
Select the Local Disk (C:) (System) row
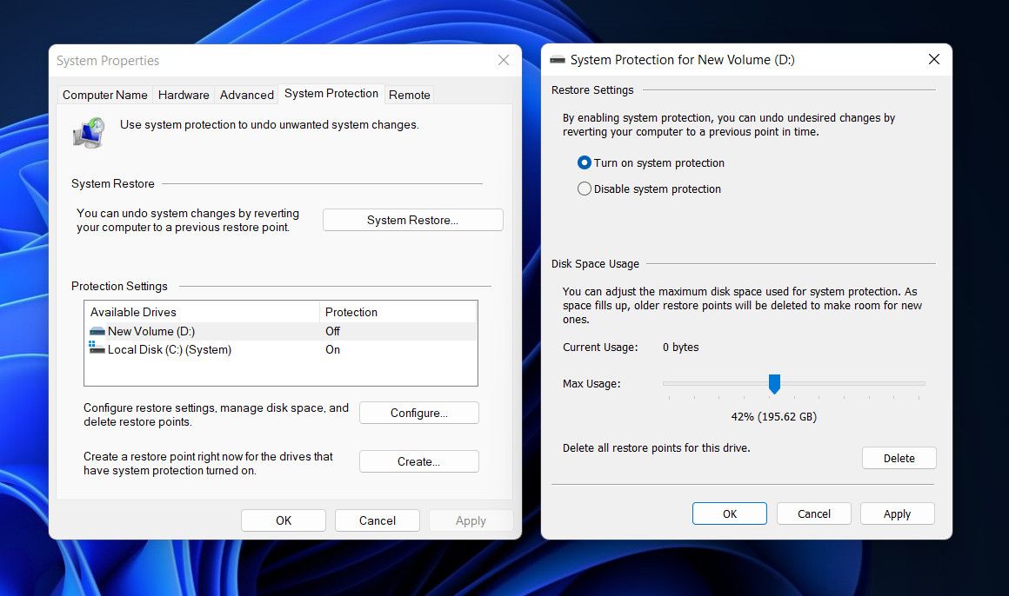pos(281,350)
